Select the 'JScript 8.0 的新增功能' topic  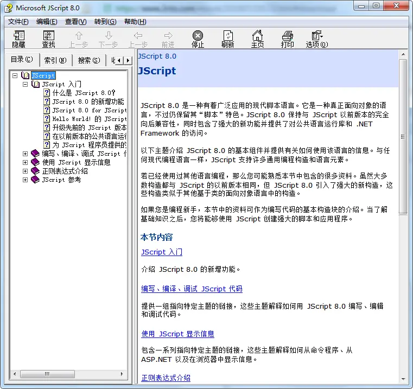click(87, 101)
